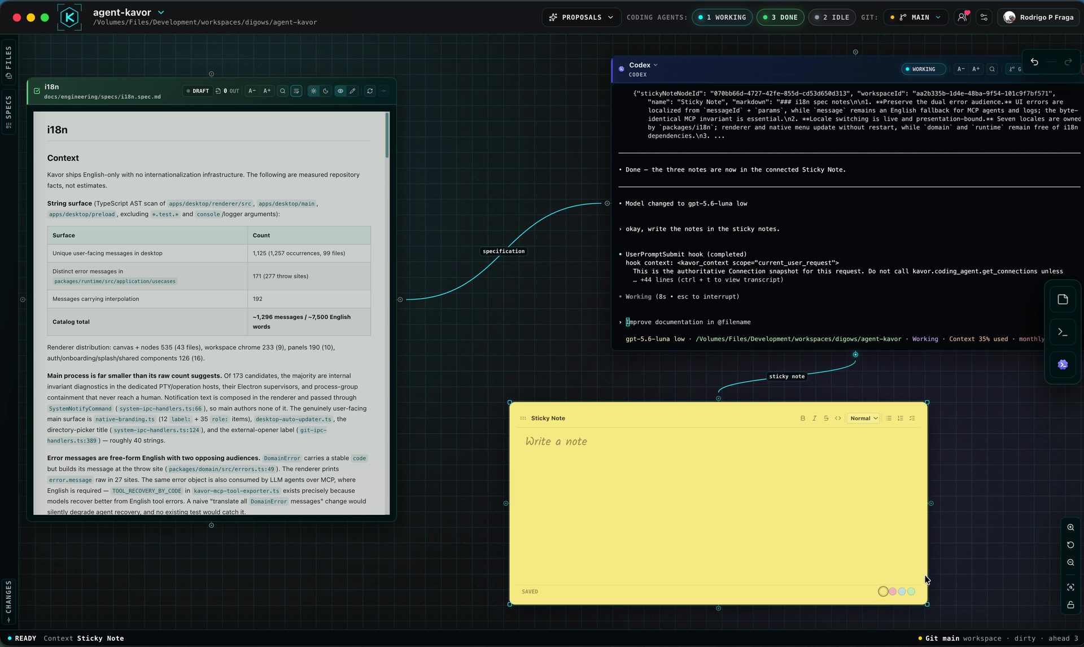Decrease font size in Codex panel

click(961, 69)
